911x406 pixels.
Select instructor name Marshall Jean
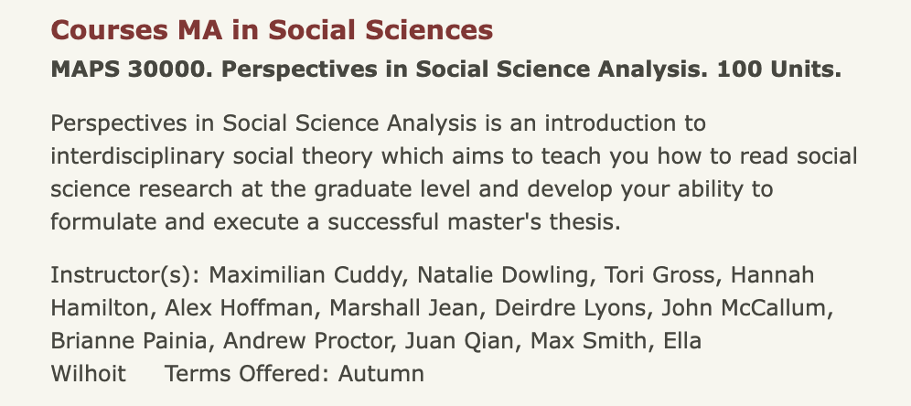[x=391, y=308]
